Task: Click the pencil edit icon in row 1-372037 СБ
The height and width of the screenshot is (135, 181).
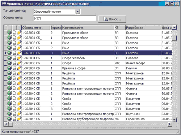Action: tap(19, 68)
